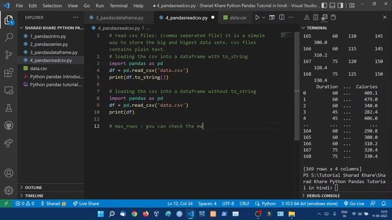The width and height of the screenshot is (392, 220).
Task: Show errors and warnings count in status bar
Action: (24, 204)
